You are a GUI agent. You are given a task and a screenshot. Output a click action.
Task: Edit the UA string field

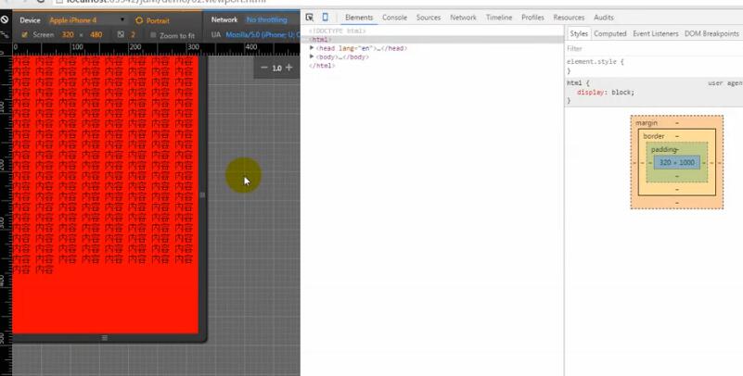pos(262,35)
